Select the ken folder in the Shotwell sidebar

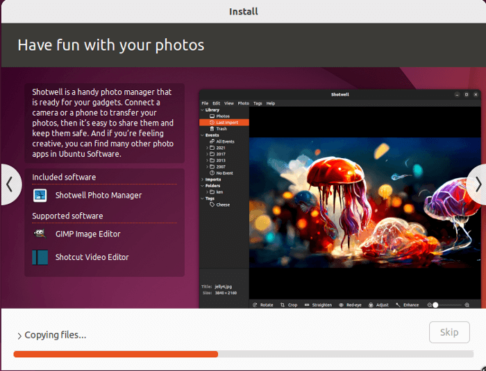coord(224,192)
